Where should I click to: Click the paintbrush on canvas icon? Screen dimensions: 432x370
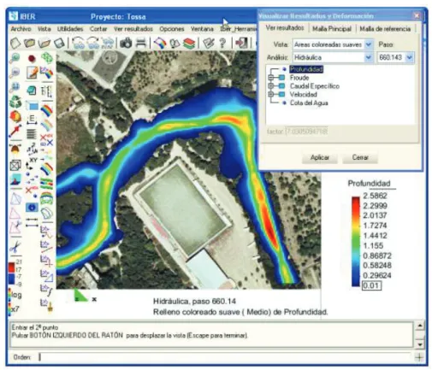32,73
